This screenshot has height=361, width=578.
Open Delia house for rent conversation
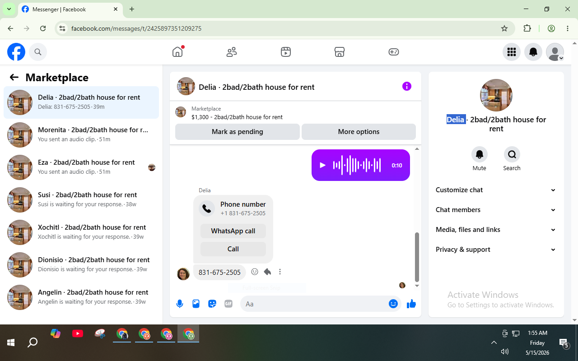[x=81, y=102]
